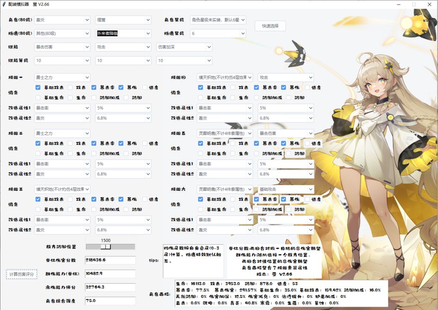Open 模组四 改造属性1 dropdown showing 暴击率
This screenshot has width=438, height=310.
coord(225,108)
